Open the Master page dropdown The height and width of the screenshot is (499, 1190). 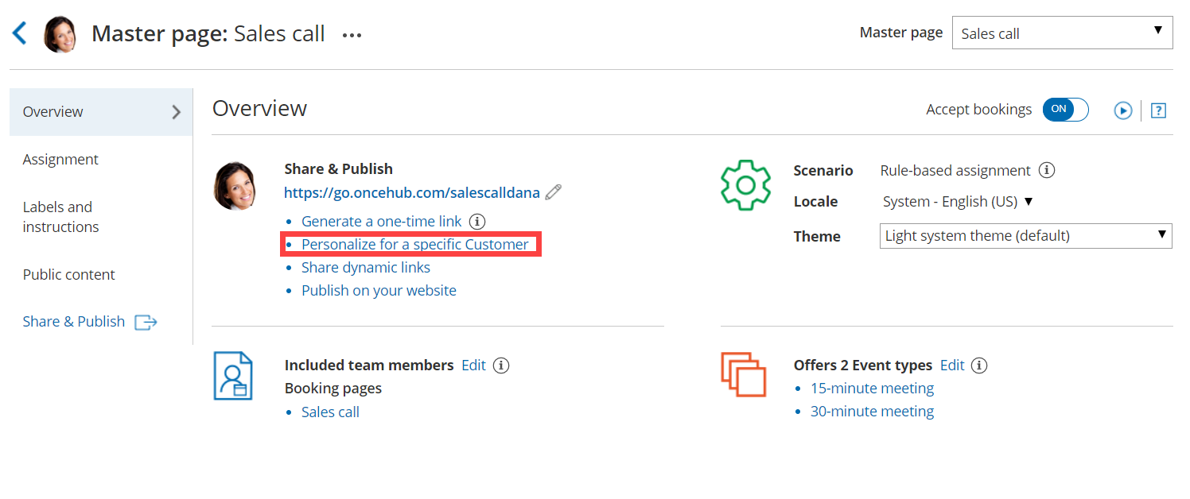pyautogui.click(x=1062, y=33)
